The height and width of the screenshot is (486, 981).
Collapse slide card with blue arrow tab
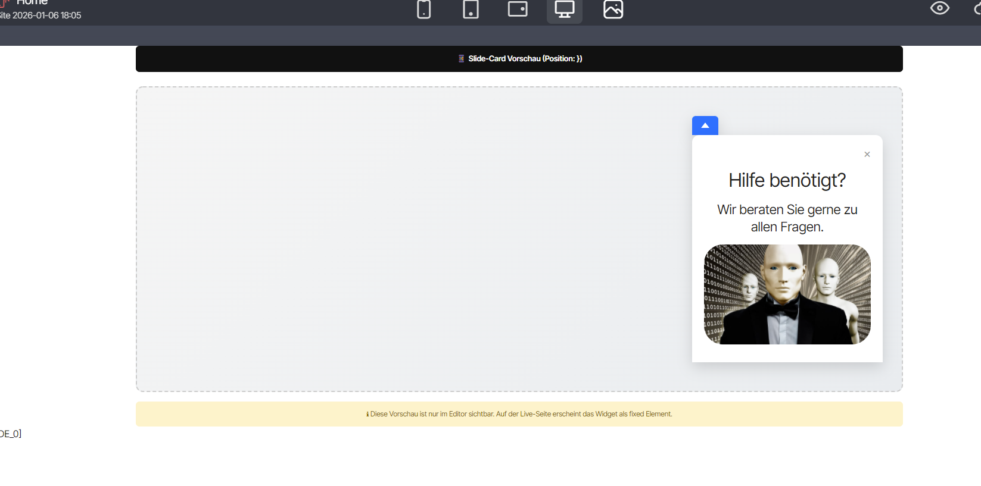pyautogui.click(x=705, y=126)
